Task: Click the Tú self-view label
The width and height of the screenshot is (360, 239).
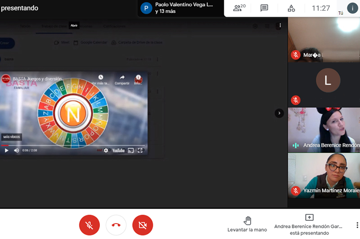Action: tap(341, 13)
